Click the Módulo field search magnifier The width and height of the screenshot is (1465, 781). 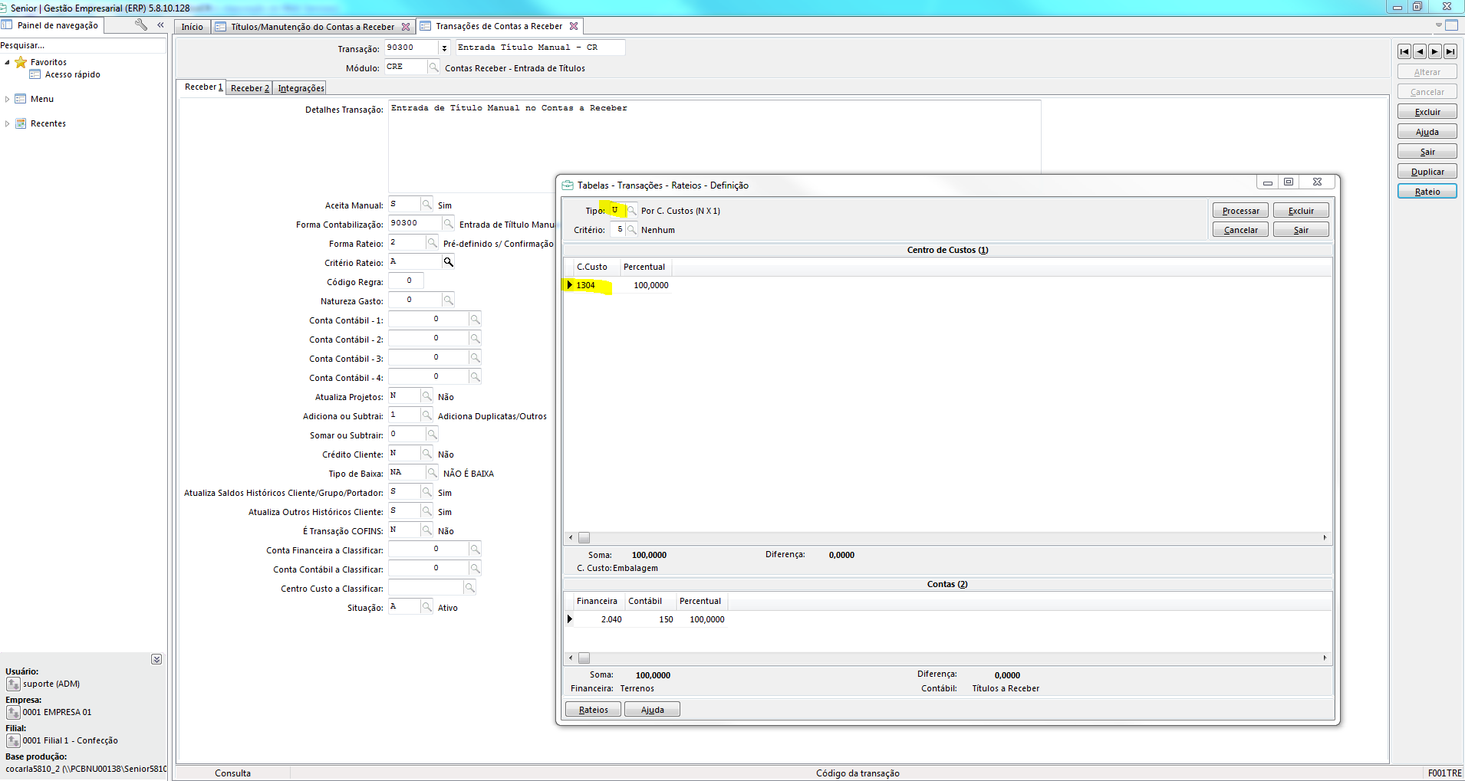(433, 67)
